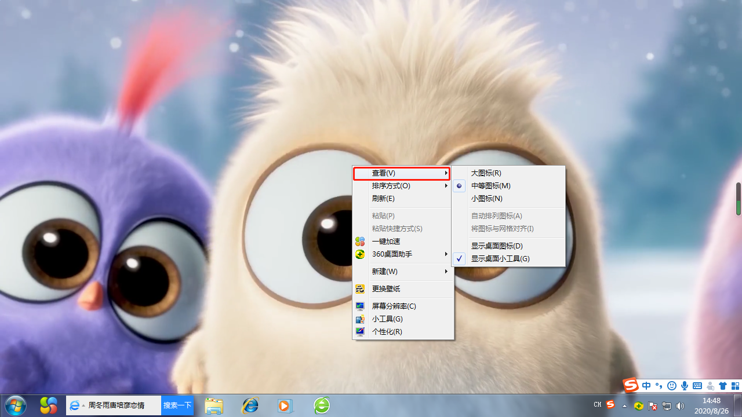Toggle 显示桌面图标(D) option
Image resolution: width=742 pixels, height=417 pixels.
(x=508, y=246)
